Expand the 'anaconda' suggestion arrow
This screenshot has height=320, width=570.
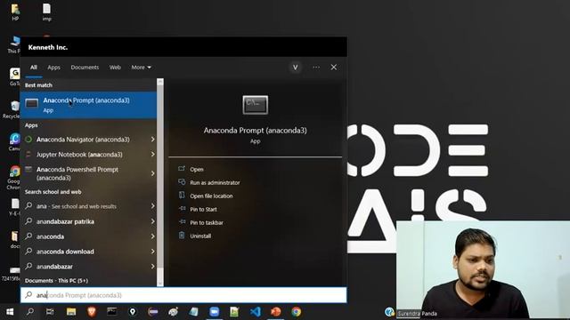click(152, 236)
